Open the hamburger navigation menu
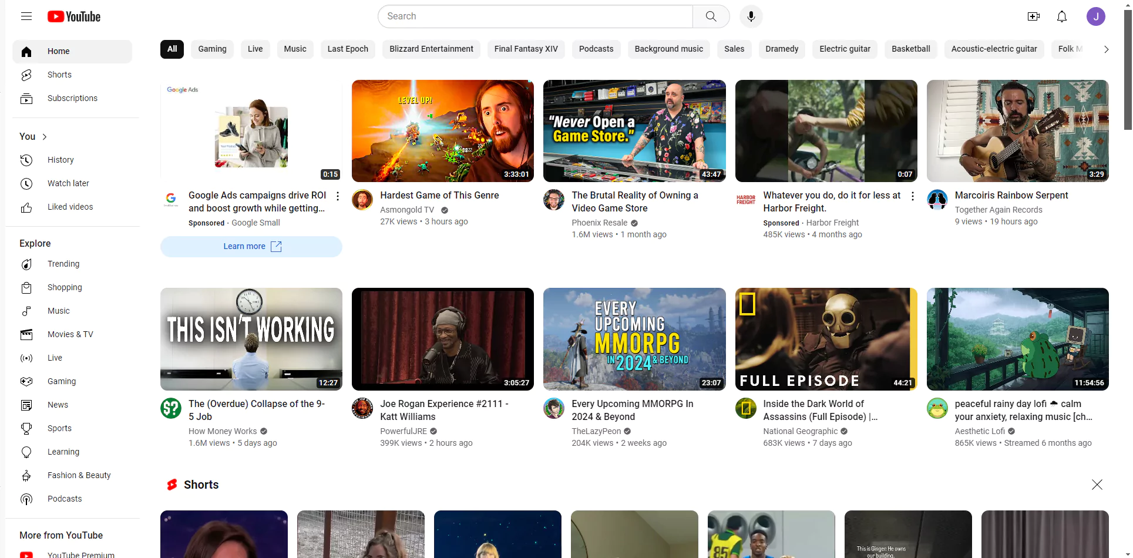Viewport: 1133px width, 558px height. (x=26, y=16)
